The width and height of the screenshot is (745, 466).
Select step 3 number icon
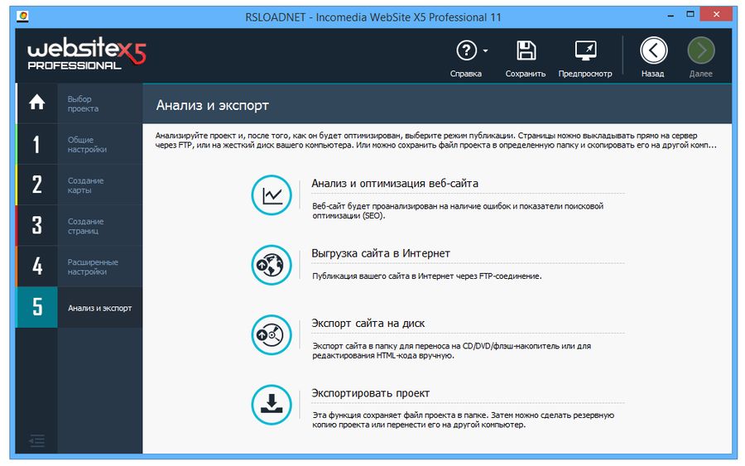click(x=37, y=226)
